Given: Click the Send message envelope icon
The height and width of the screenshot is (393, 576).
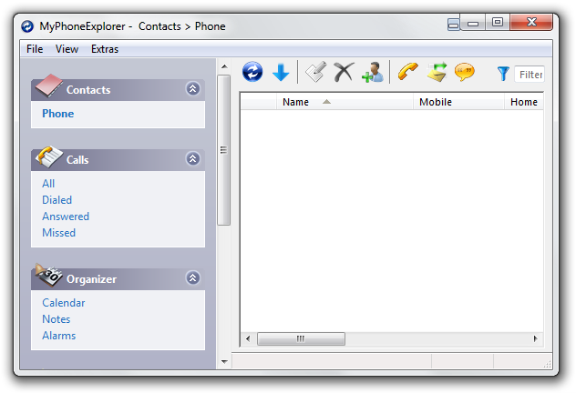Looking at the screenshot, I should pyautogui.click(x=437, y=72).
